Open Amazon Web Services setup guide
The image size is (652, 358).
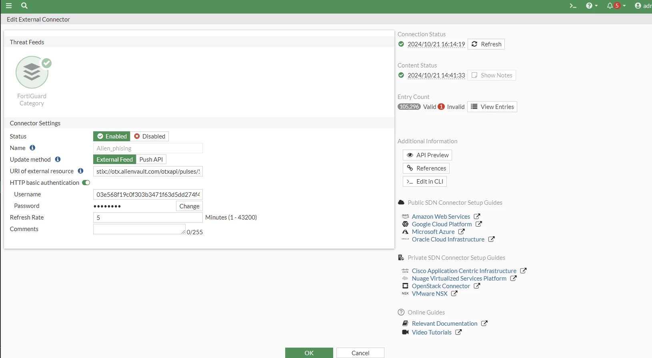(441, 216)
